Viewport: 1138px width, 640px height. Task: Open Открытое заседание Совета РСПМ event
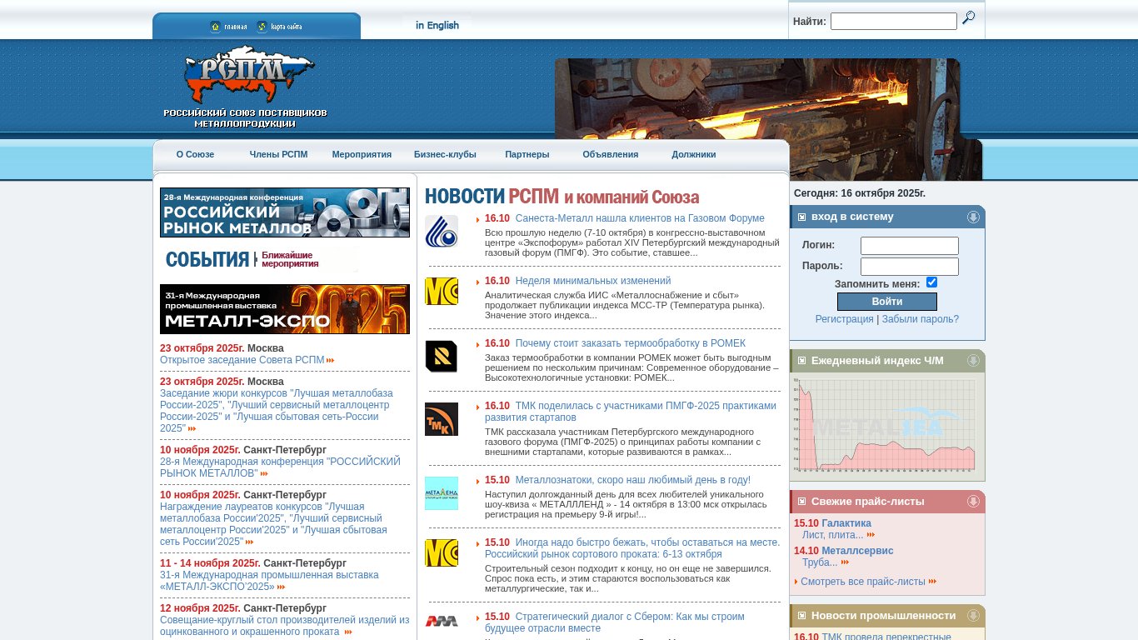click(242, 360)
